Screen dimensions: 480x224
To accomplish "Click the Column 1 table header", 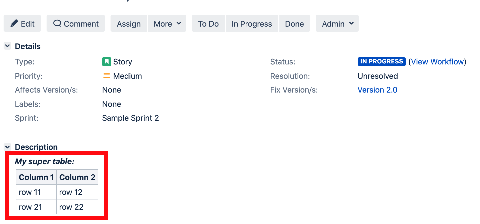I will tap(36, 177).
